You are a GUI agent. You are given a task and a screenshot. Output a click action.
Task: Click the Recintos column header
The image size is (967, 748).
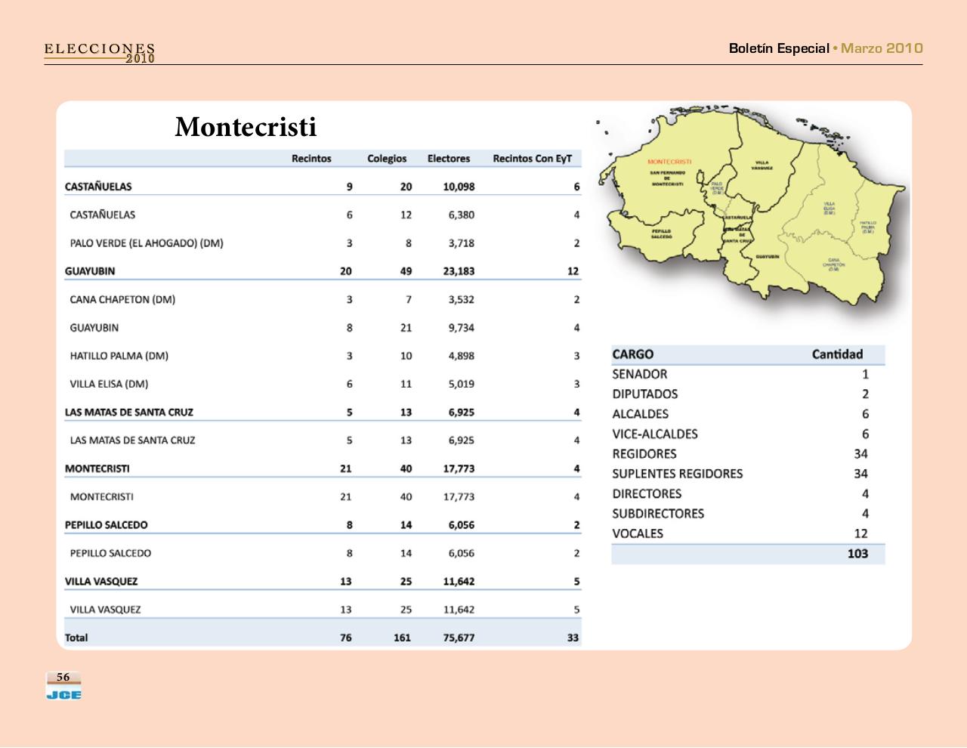point(311,159)
